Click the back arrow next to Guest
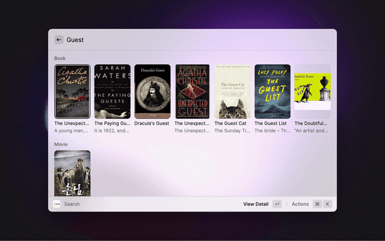 pos(59,40)
